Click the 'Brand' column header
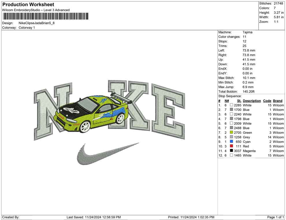This screenshot has height=220, width=286. [x=278, y=101]
